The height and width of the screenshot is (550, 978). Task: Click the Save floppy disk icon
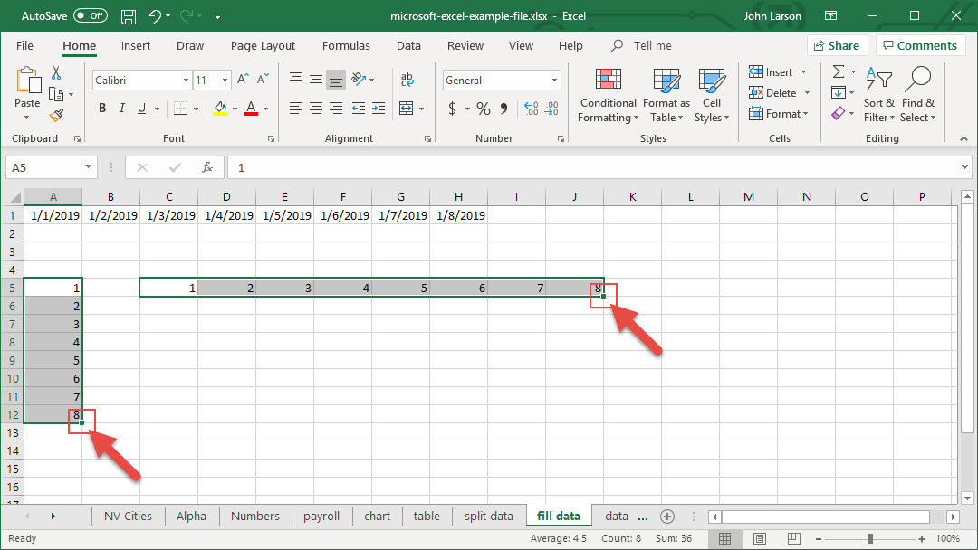click(x=128, y=16)
